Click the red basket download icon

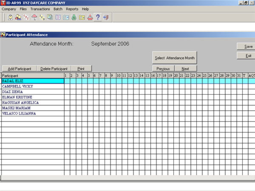[90, 17]
